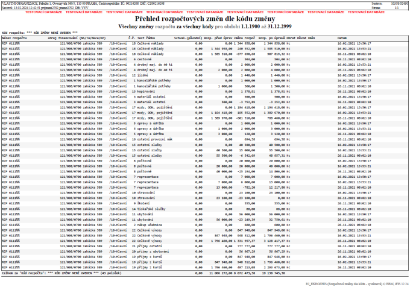Screen dimensions: 410x287
Task: Click the "Celkem za Kód rozpočtu" total row label
Action: click(x=61, y=273)
